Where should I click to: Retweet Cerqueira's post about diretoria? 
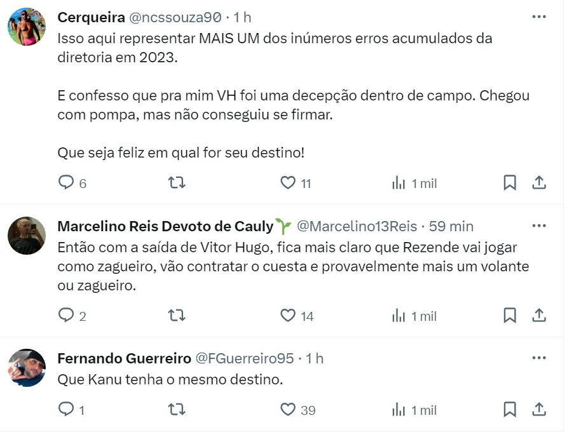point(176,183)
